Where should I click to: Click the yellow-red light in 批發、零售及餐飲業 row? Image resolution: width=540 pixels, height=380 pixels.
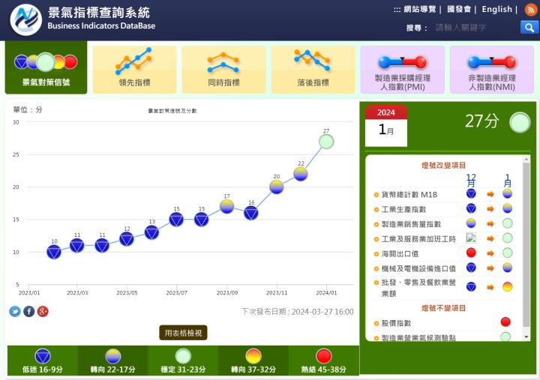point(507,287)
